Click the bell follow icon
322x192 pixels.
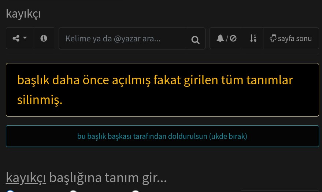click(x=220, y=38)
